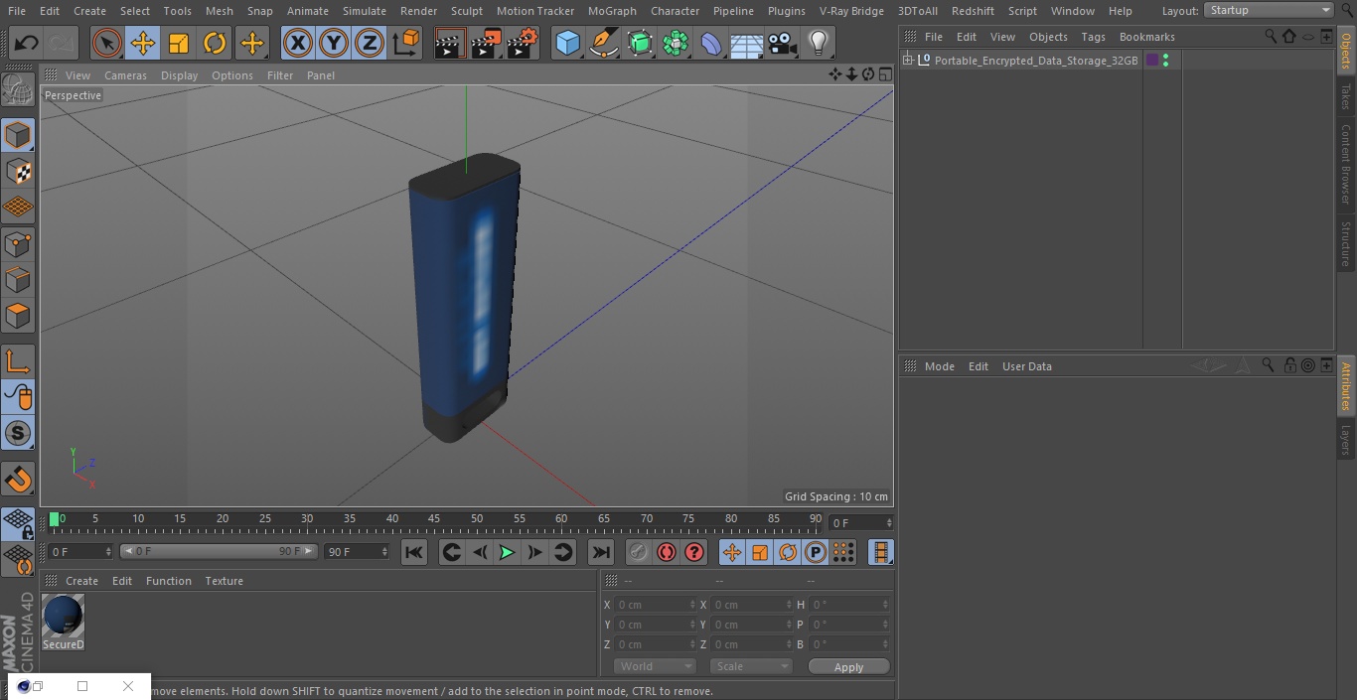Switch coordinate system icon
Image resolution: width=1357 pixels, height=700 pixels.
click(406, 43)
